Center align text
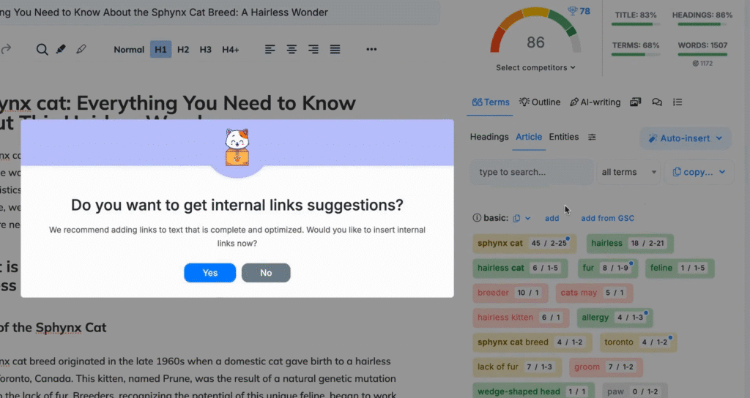Viewport: 750px width, 398px height. click(292, 49)
